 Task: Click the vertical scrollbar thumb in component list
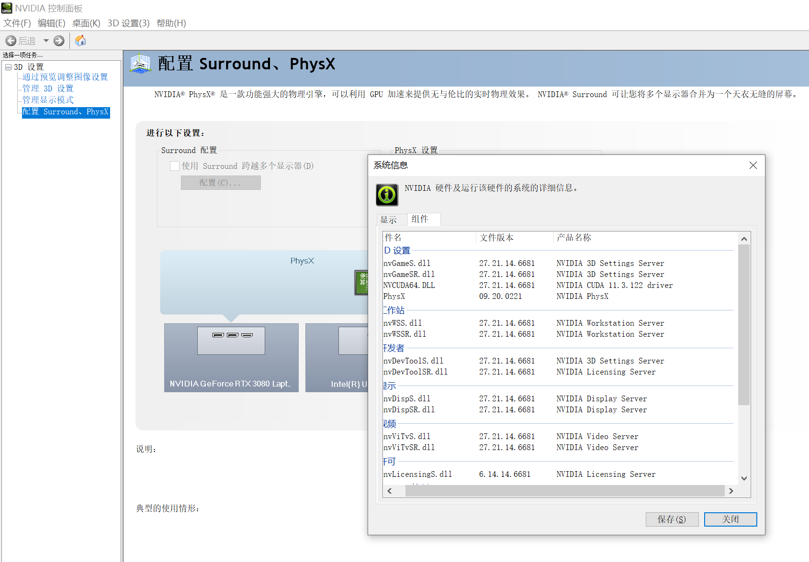[744, 325]
